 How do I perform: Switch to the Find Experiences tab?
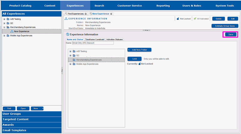click(76, 14)
